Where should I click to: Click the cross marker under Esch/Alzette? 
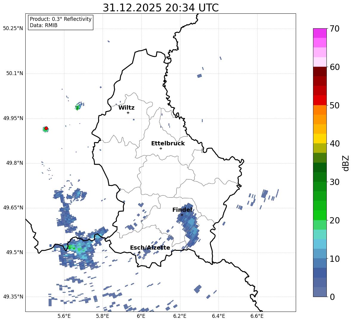click(139, 253)
